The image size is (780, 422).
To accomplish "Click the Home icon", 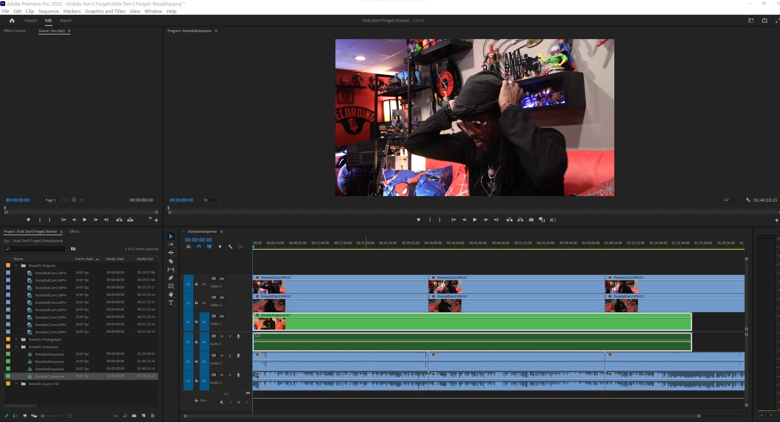I will pos(12,21).
